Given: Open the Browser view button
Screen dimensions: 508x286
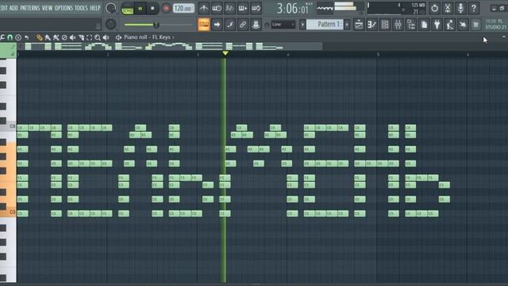Looking at the screenshot, I should pyautogui.click(x=411, y=25).
